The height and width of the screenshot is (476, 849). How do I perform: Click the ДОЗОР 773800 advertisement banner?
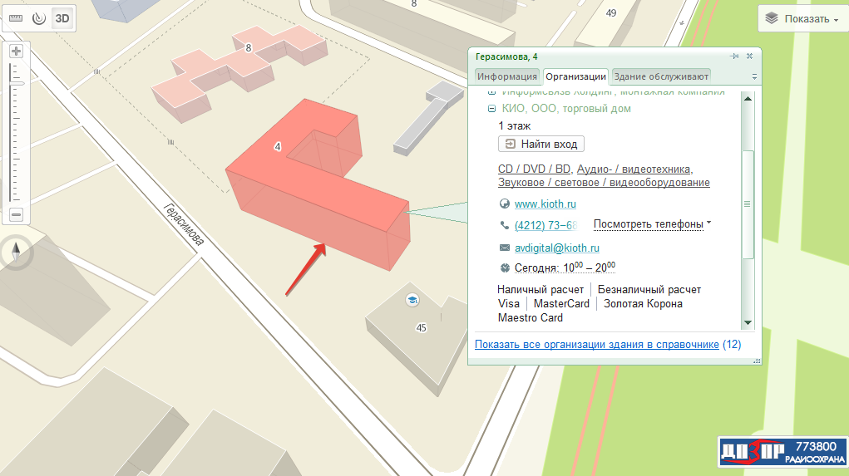pyautogui.click(x=782, y=452)
